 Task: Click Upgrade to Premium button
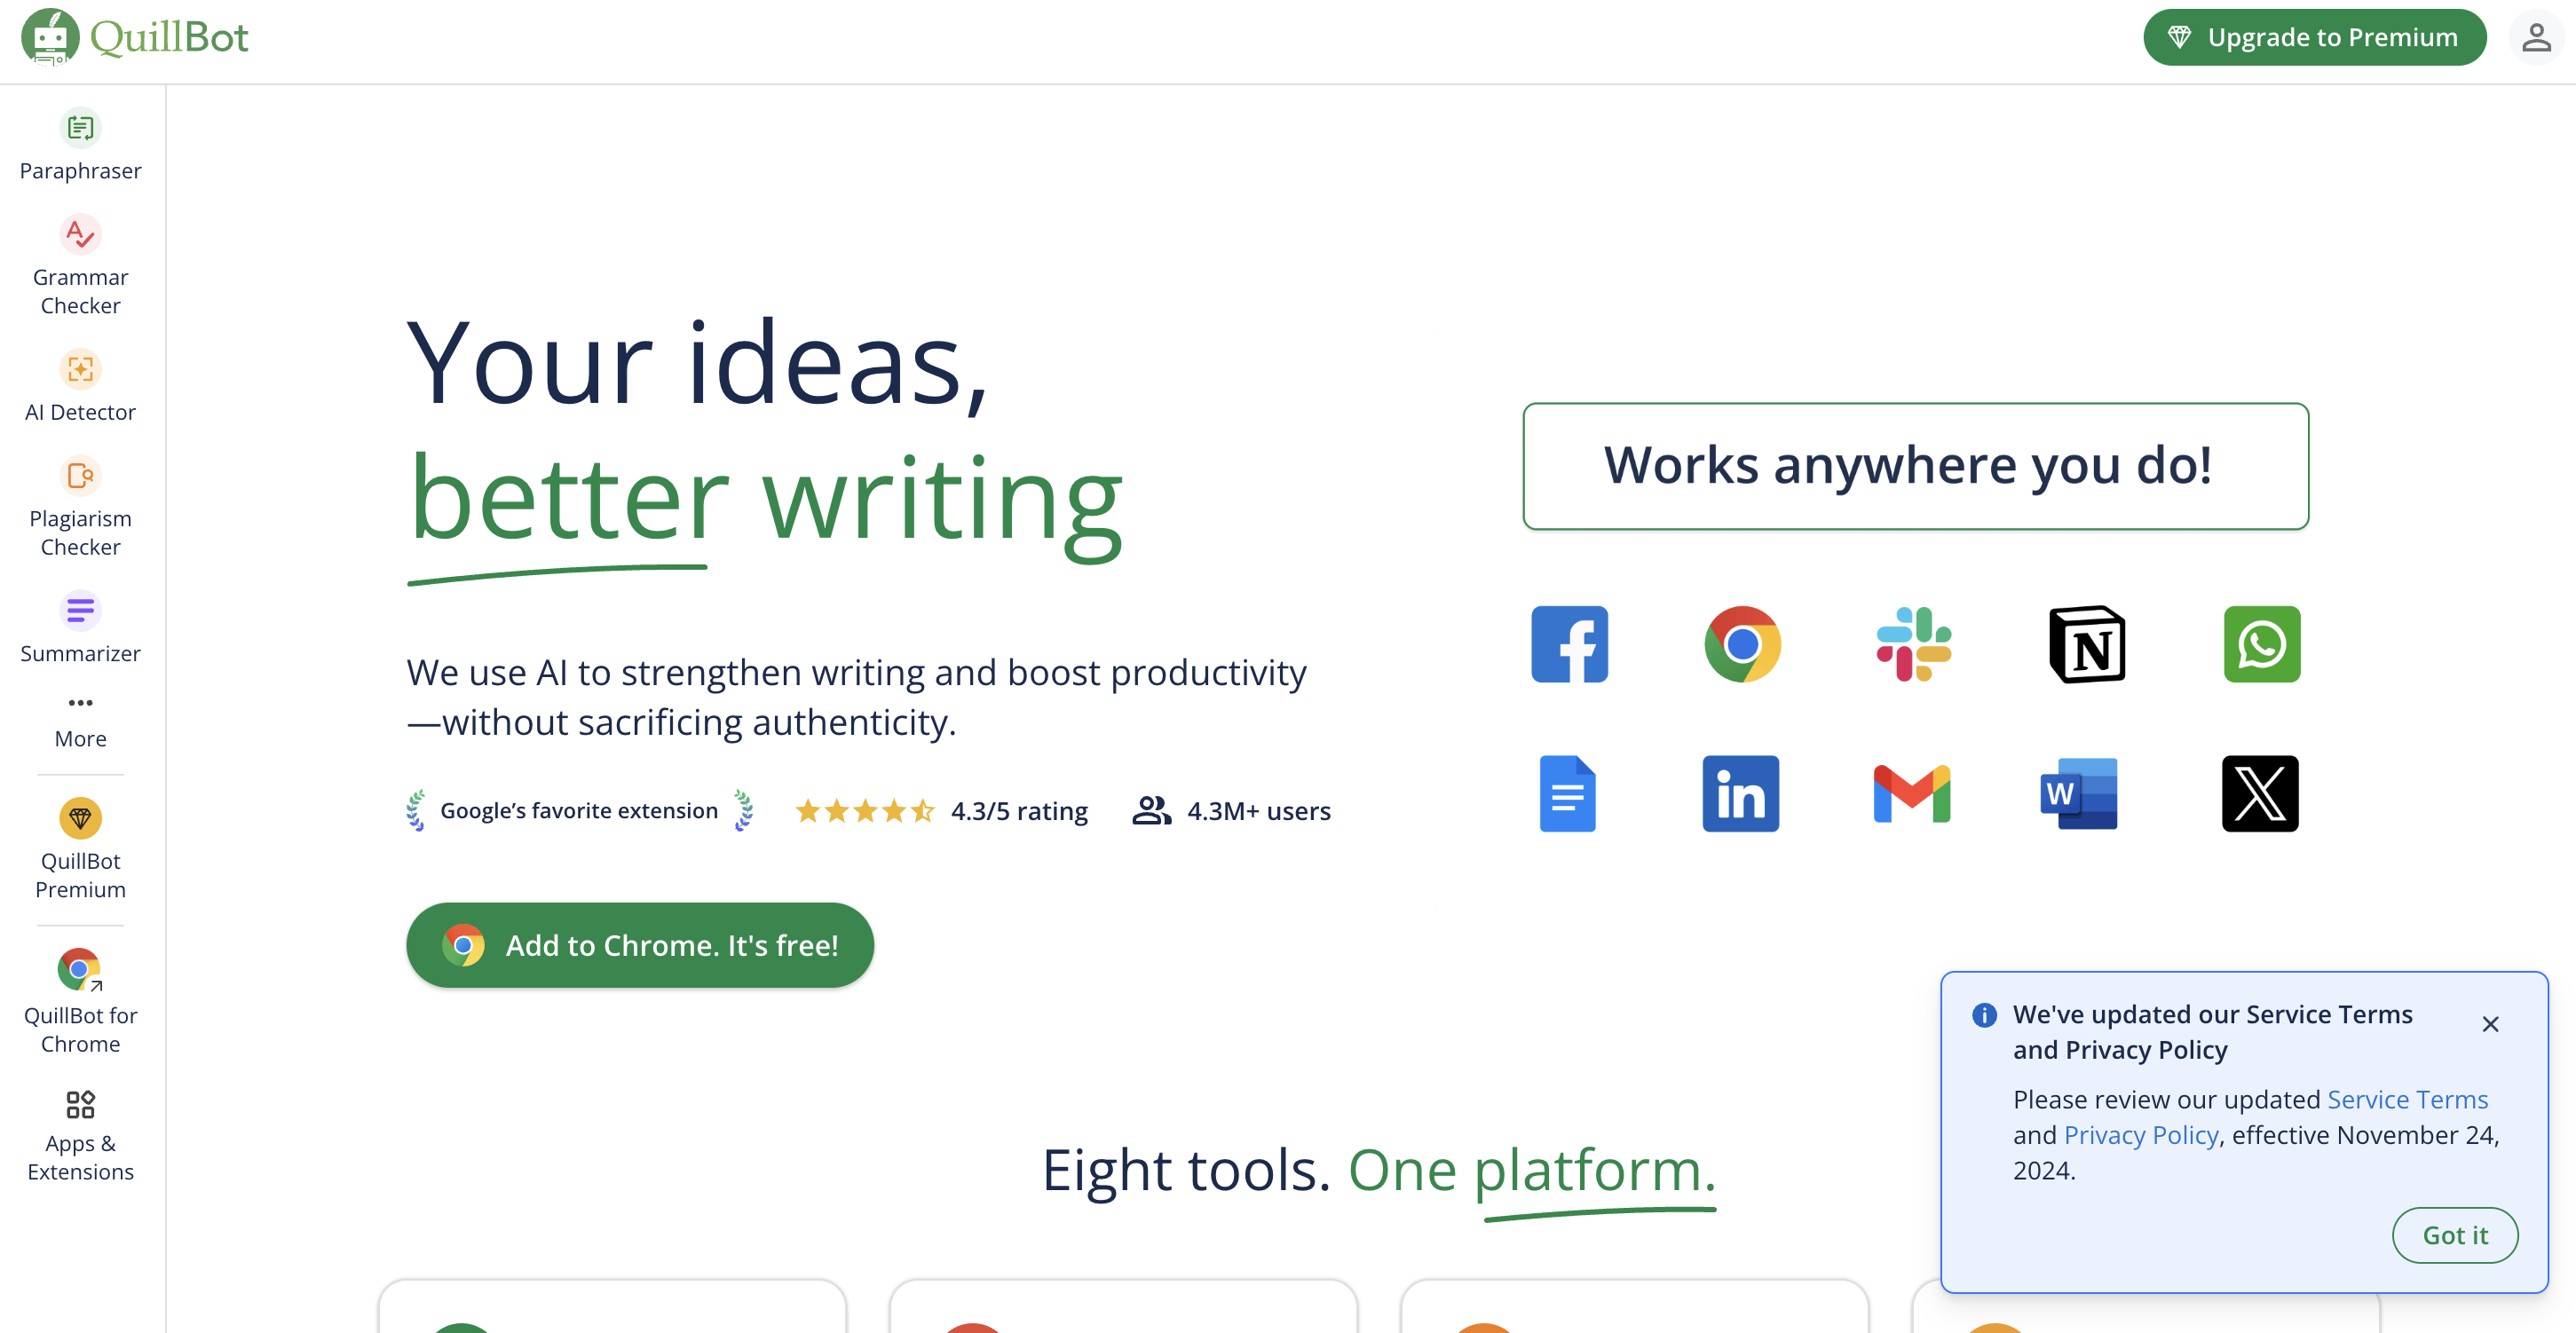pyautogui.click(x=2318, y=35)
